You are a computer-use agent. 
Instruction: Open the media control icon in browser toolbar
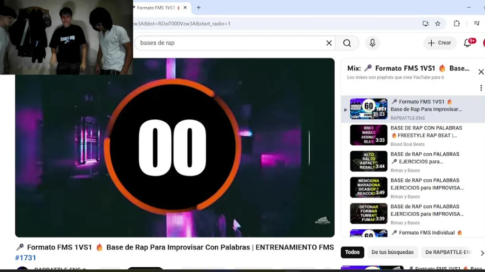(477, 23)
